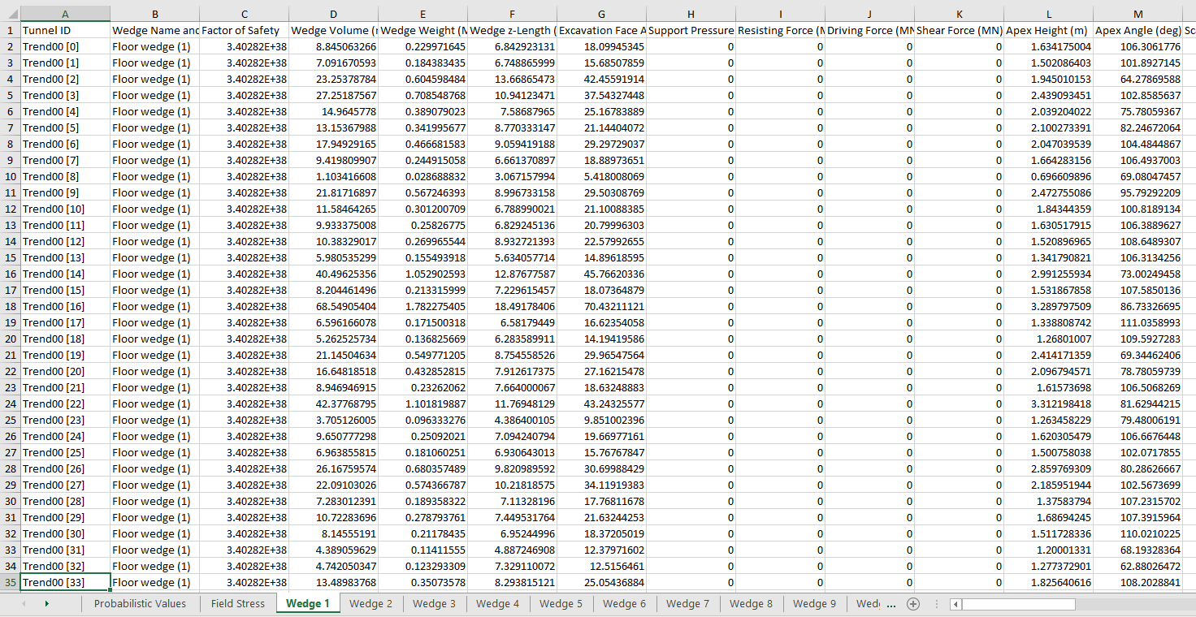Select column H header
1196x617 pixels.
point(691,14)
